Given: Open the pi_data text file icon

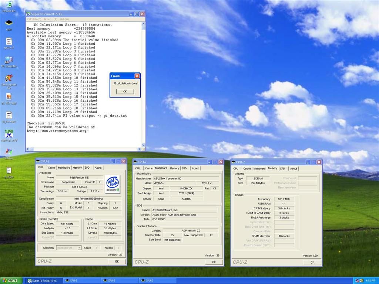Looking at the screenshot, I should point(9,171).
